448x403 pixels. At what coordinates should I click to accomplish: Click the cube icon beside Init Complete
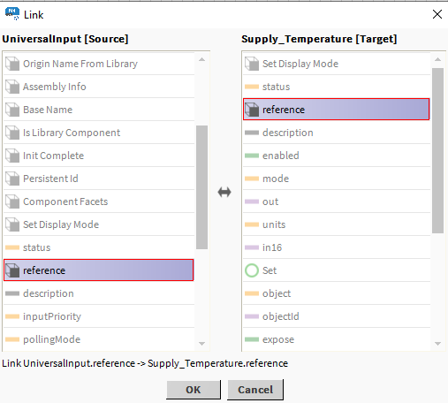click(12, 156)
